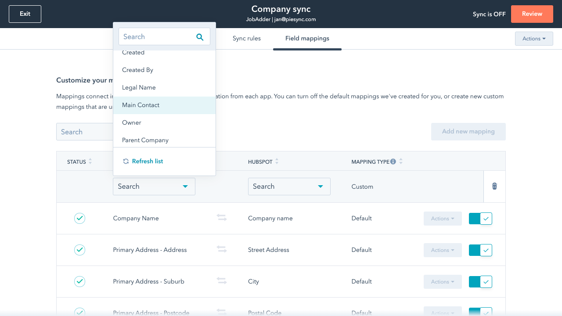Click the sort arrows on HubSpot column
Image resolution: width=562 pixels, height=316 pixels.
pos(277,162)
